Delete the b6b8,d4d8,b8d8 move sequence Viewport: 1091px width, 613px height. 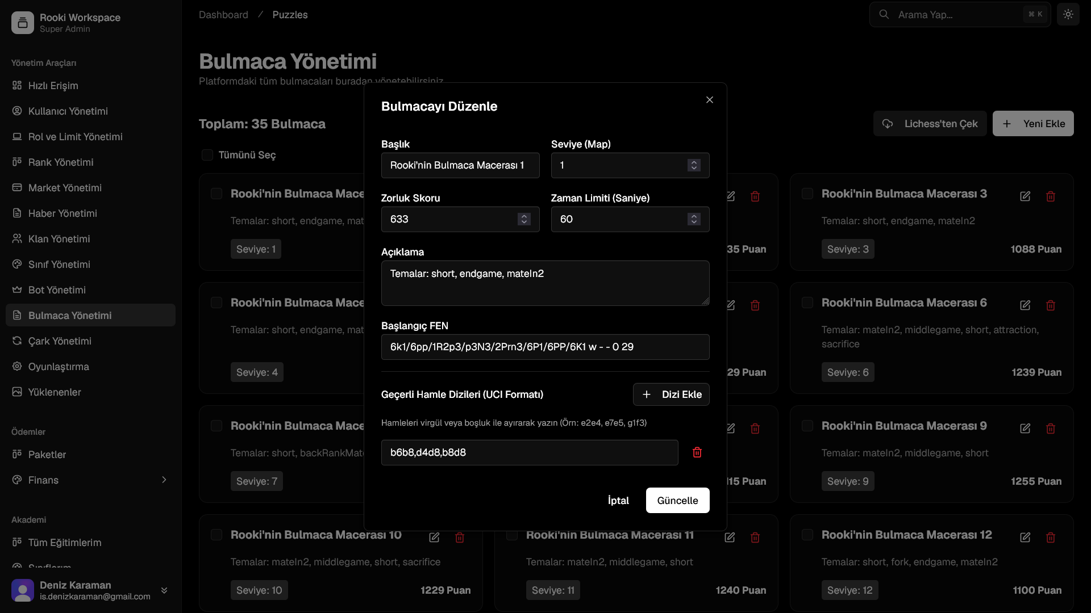point(697,452)
